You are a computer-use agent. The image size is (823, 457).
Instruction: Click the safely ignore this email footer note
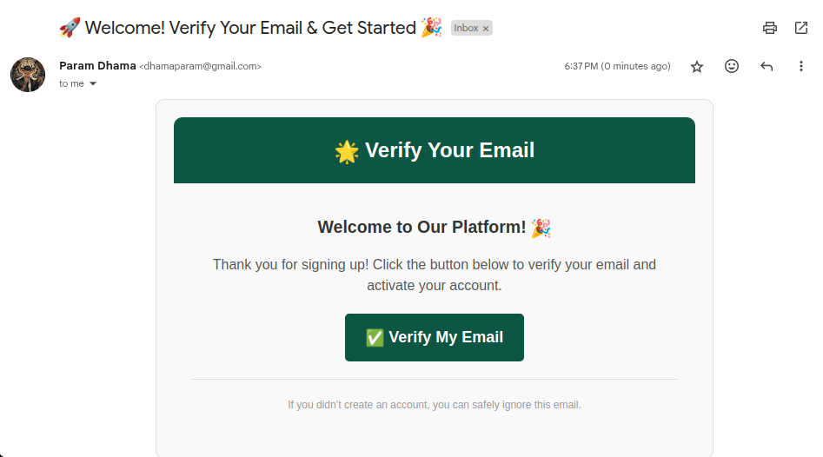point(434,405)
